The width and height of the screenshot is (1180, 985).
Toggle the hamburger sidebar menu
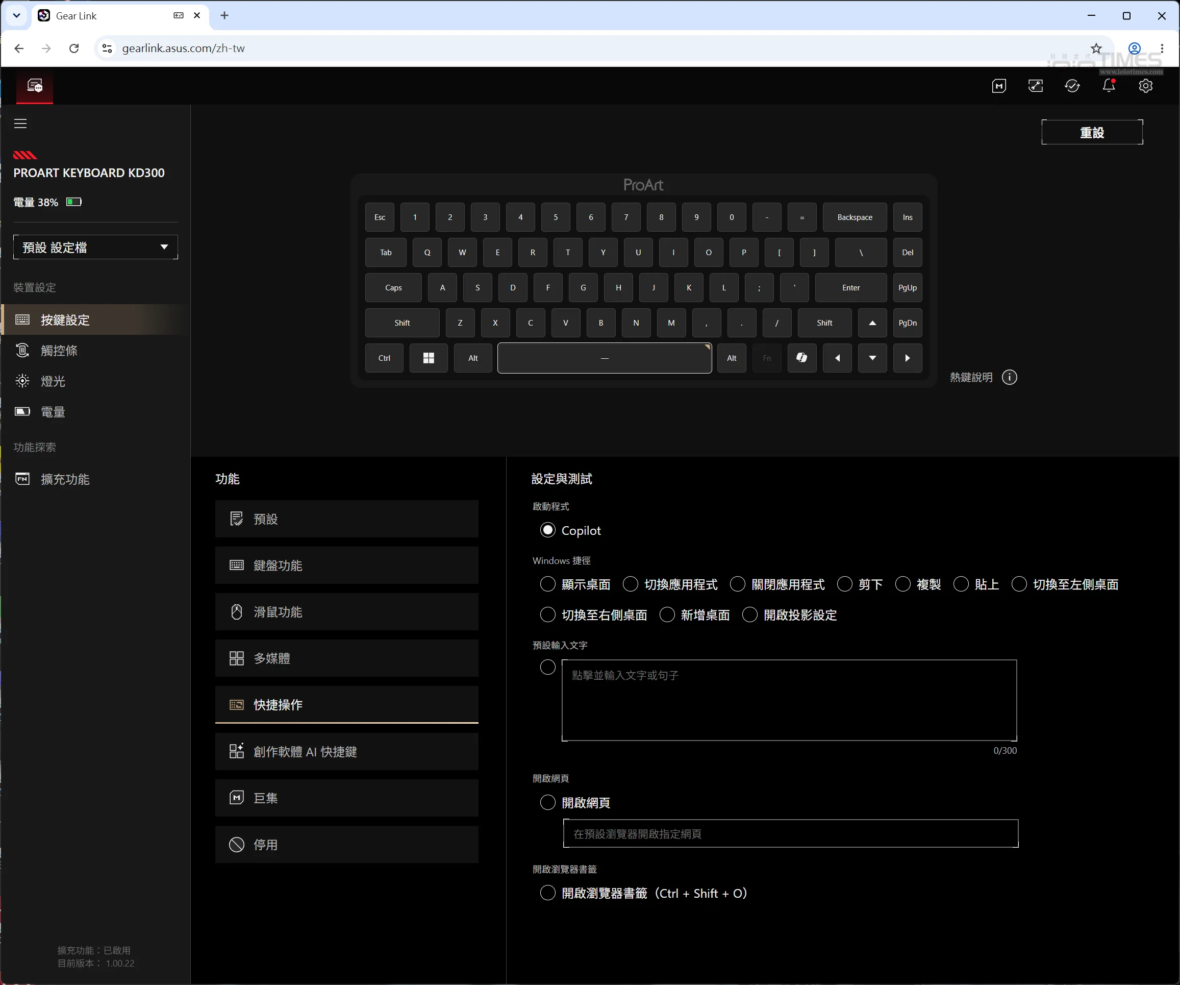(21, 124)
